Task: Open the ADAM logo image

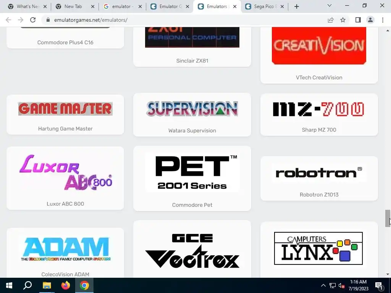Action: (x=66, y=249)
